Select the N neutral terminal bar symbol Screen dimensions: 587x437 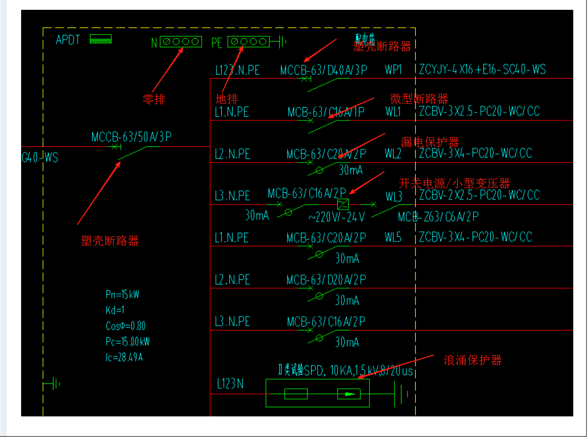point(181,42)
